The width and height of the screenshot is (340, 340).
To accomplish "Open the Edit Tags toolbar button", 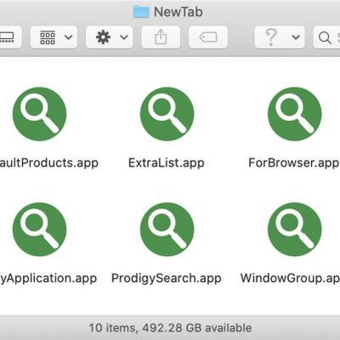I will [x=208, y=37].
